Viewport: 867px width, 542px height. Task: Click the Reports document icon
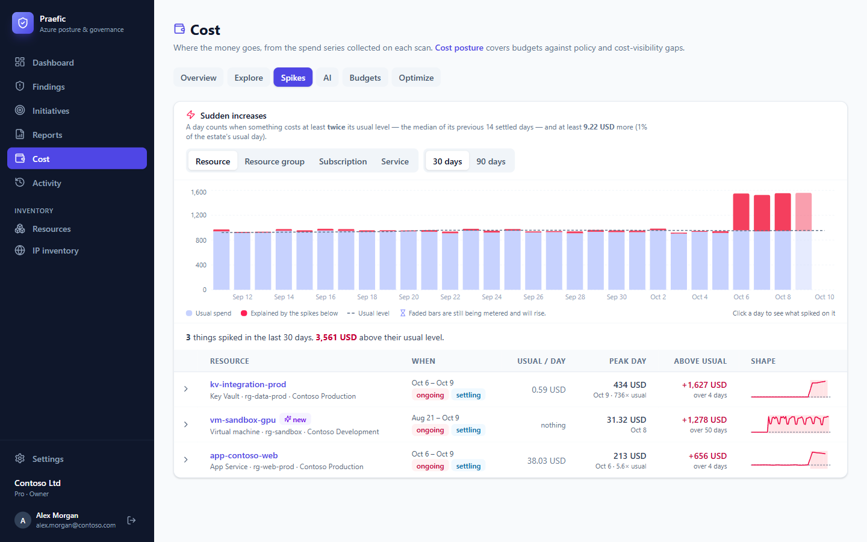[20, 134]
